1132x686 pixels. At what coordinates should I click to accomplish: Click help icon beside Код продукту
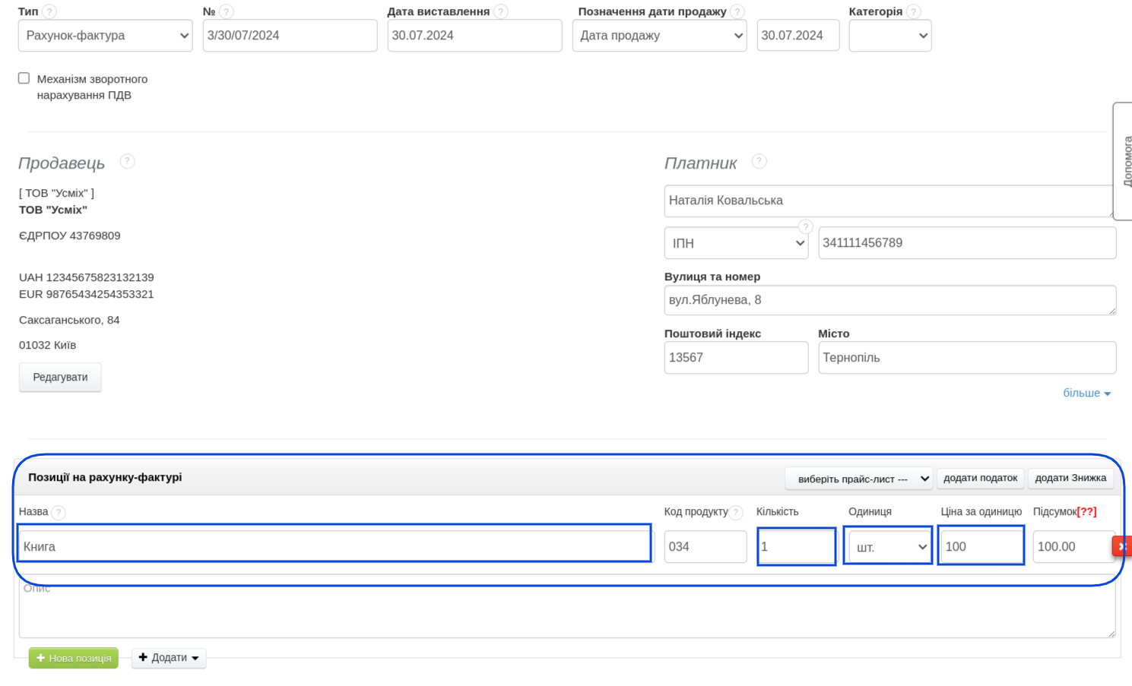pyautogui.click(x=736, y=512)
